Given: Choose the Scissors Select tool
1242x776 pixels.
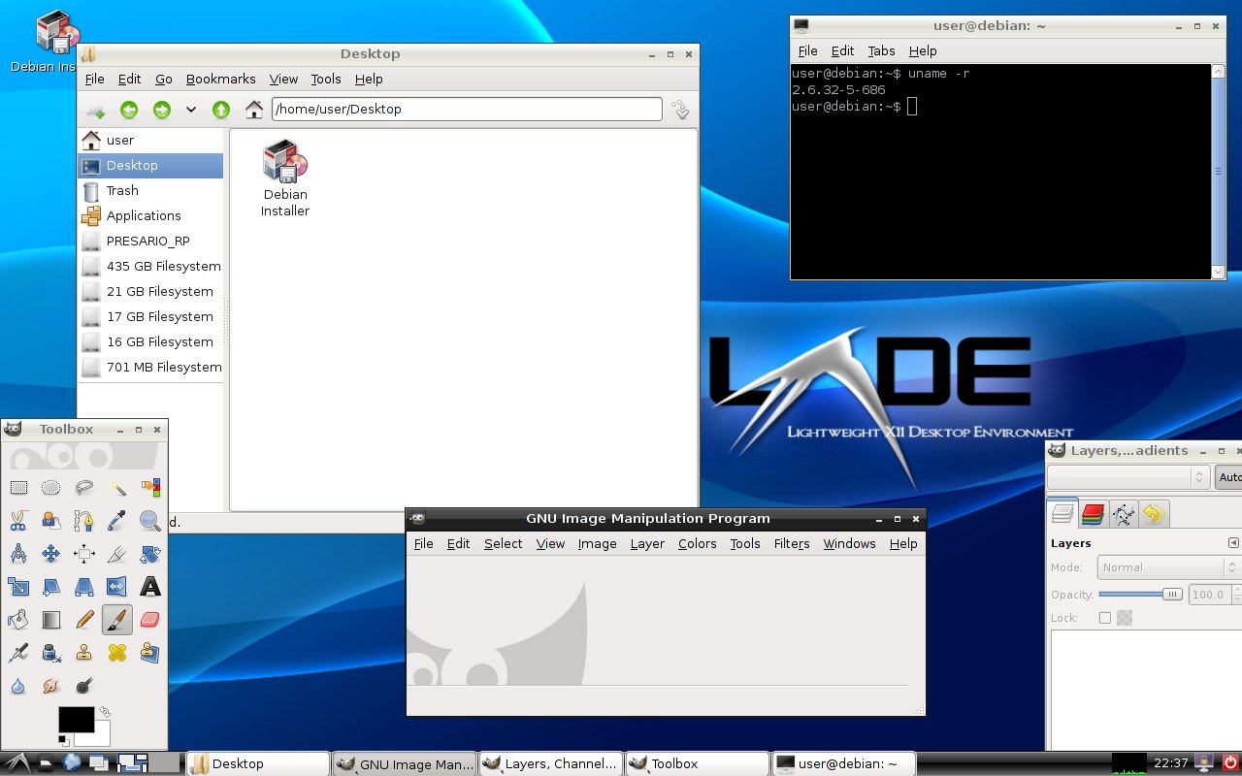Looking at the screenshot, I should coord(17,520).
